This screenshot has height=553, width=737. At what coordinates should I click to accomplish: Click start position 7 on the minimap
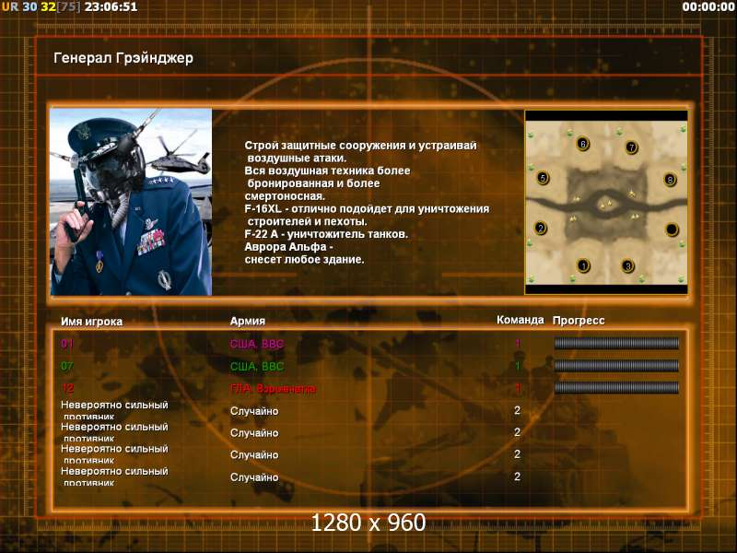(x=631, y=147)
